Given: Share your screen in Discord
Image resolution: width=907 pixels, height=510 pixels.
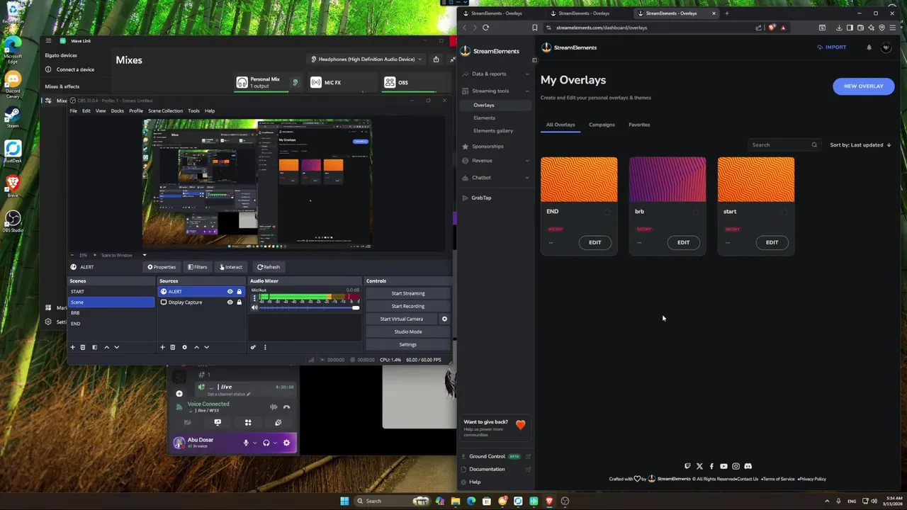Looking at the screenshot, I should pos(218,422).
